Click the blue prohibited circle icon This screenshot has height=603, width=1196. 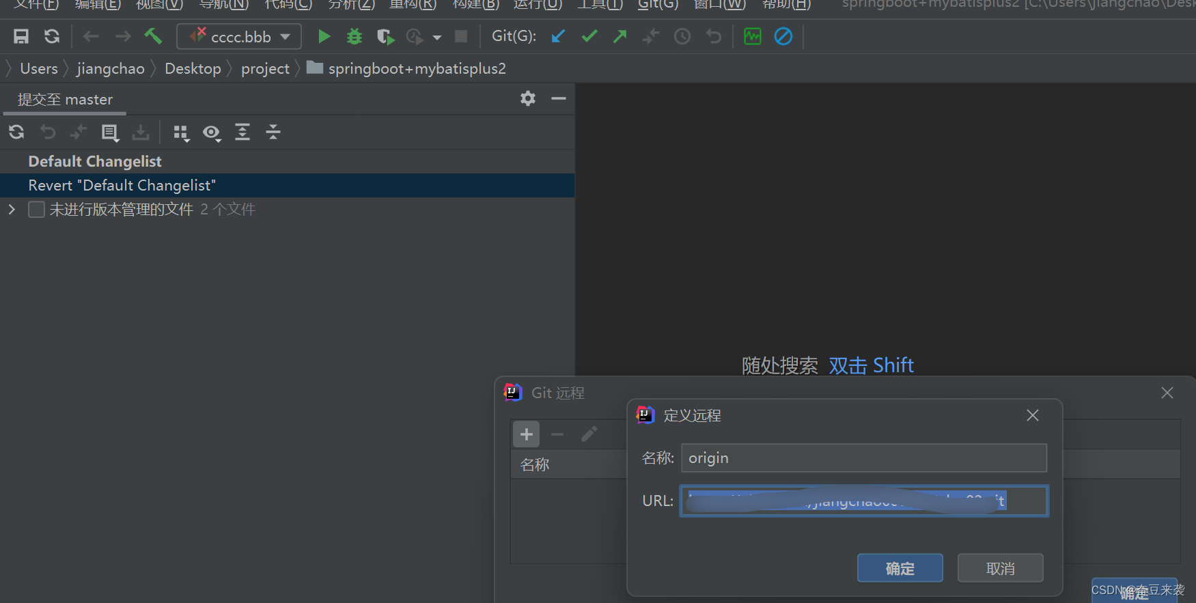(783, 36)
